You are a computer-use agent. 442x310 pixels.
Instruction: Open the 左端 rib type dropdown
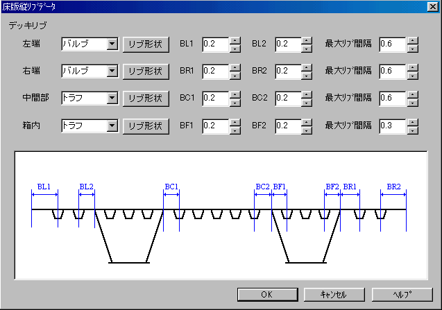point(112,44)
